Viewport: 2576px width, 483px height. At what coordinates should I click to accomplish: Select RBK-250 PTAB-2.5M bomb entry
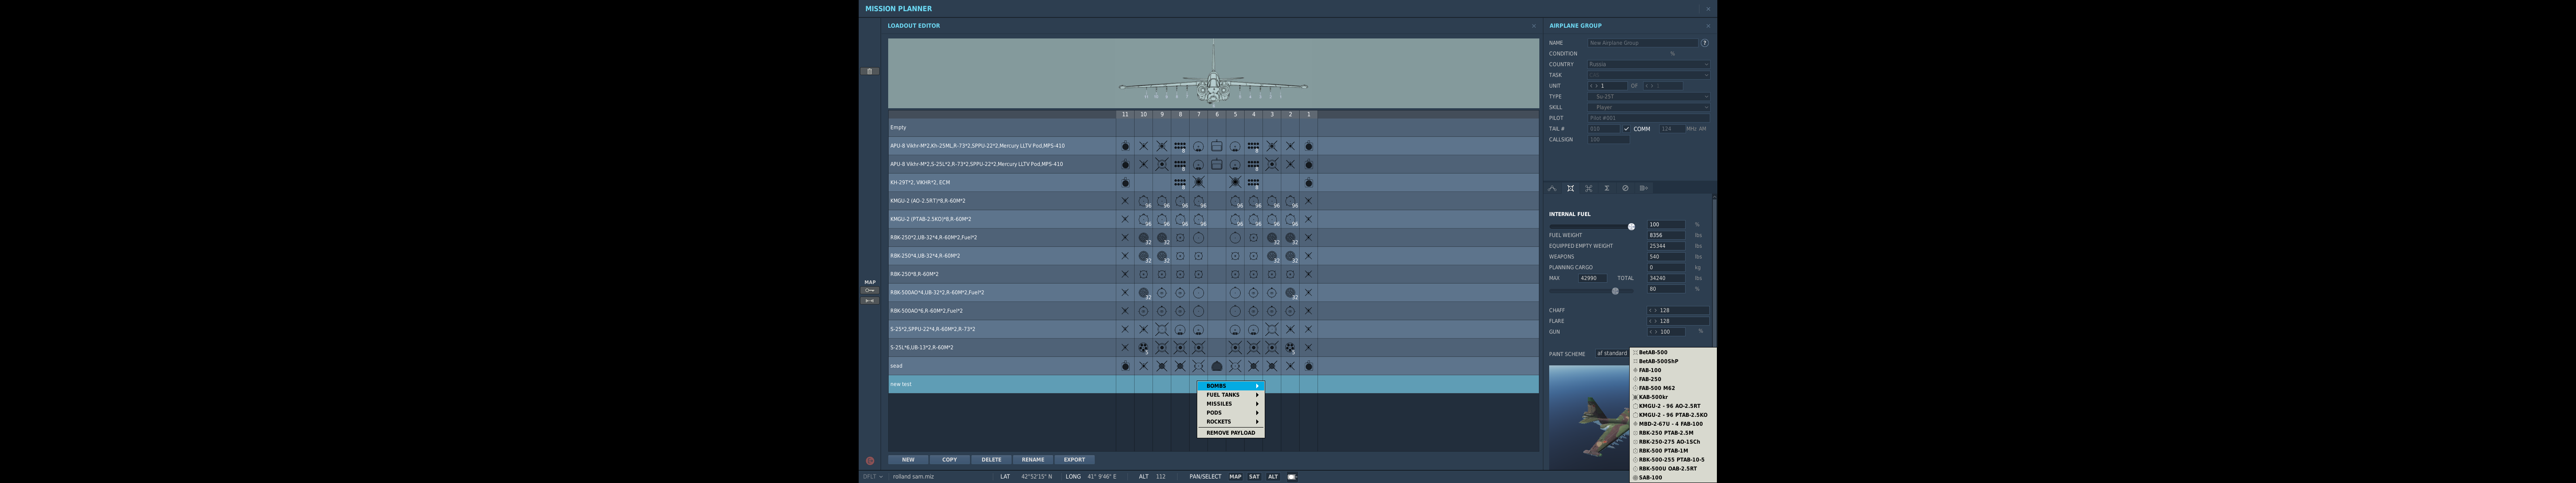point(1673,433)
